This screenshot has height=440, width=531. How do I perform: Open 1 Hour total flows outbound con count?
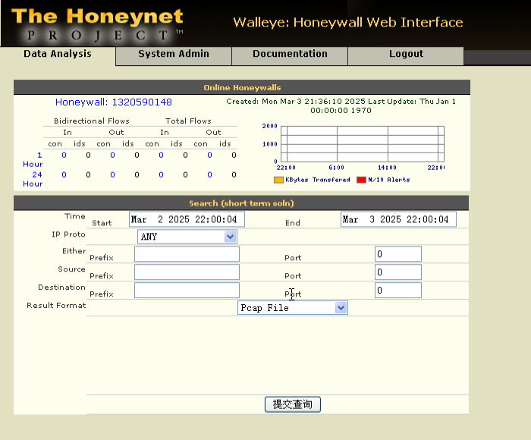(209, 155)
